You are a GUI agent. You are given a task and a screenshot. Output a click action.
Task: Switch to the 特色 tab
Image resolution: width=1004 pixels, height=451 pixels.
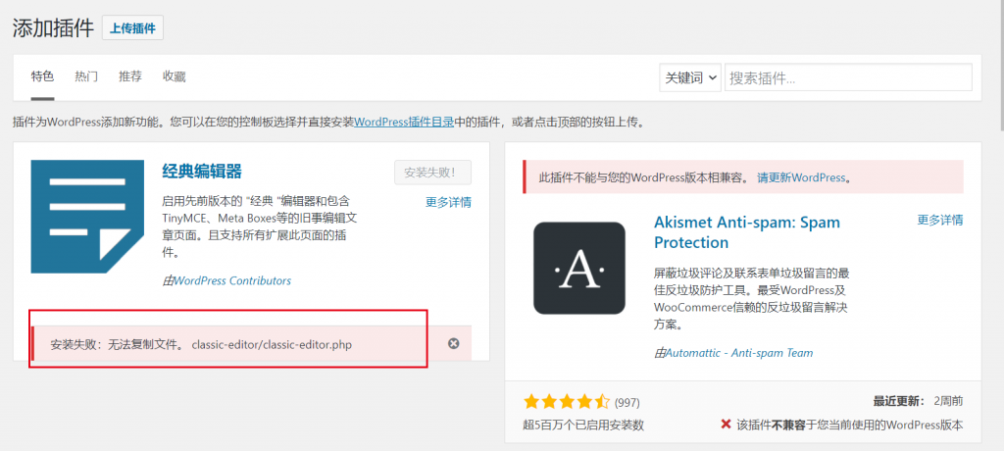coord(43,76)
